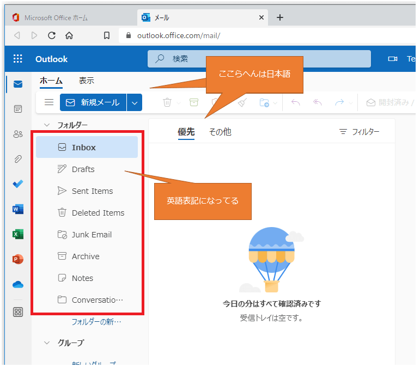Collapse the グループ section chevron
This screenshot has width=420, height=367.
tap(47, 342)
